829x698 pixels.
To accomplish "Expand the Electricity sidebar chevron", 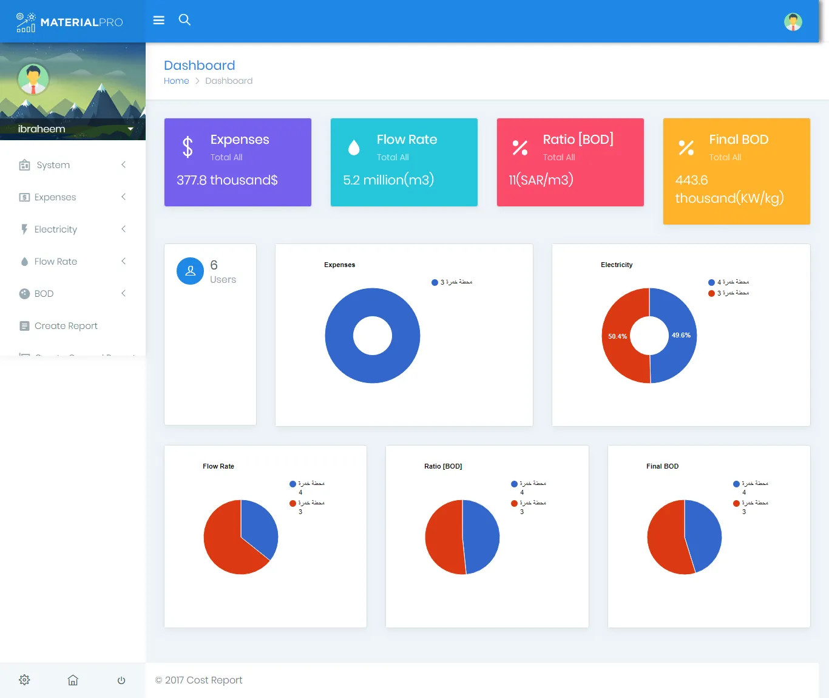I will point(124,229).
